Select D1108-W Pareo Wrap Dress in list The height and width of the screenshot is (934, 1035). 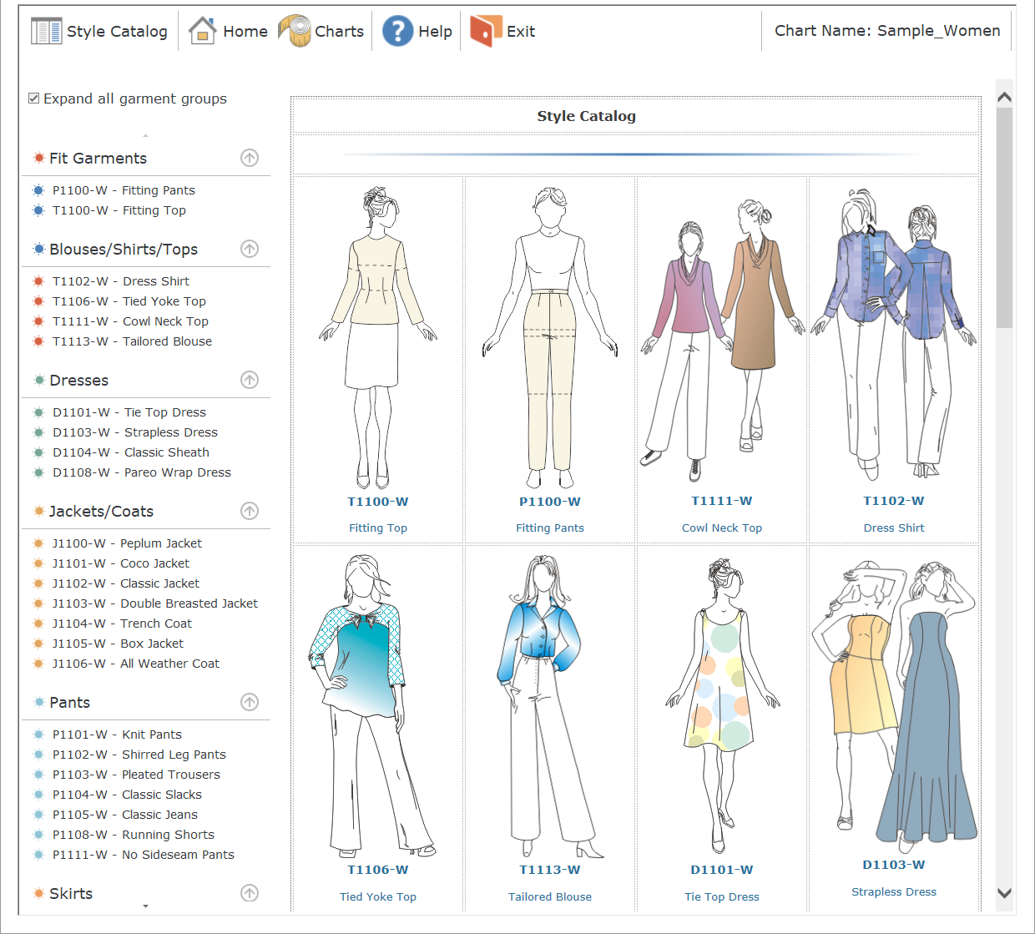click(141, 472)
